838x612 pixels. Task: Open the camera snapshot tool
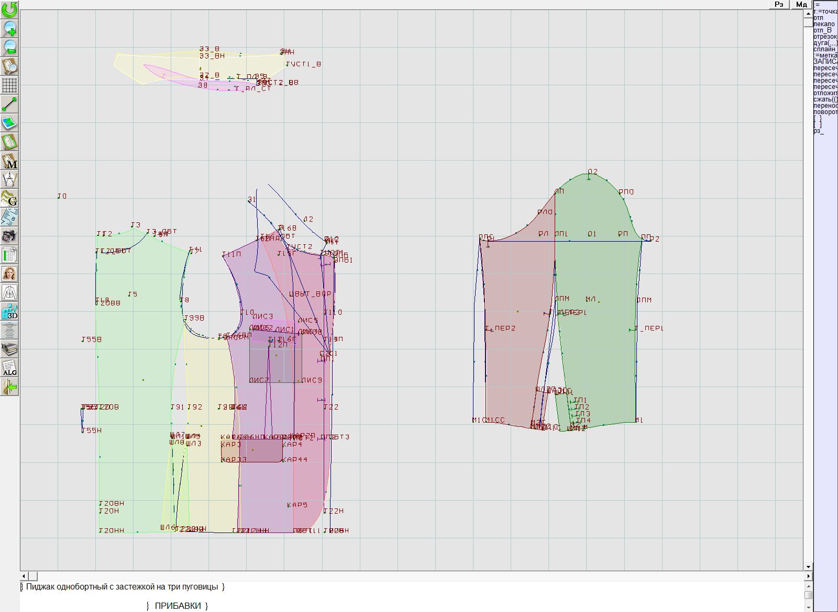[x=9, y=236]
